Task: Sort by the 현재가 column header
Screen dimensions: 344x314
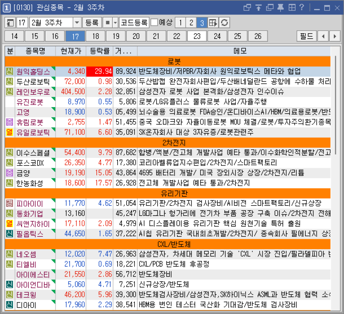Action: tap(71, 51)
